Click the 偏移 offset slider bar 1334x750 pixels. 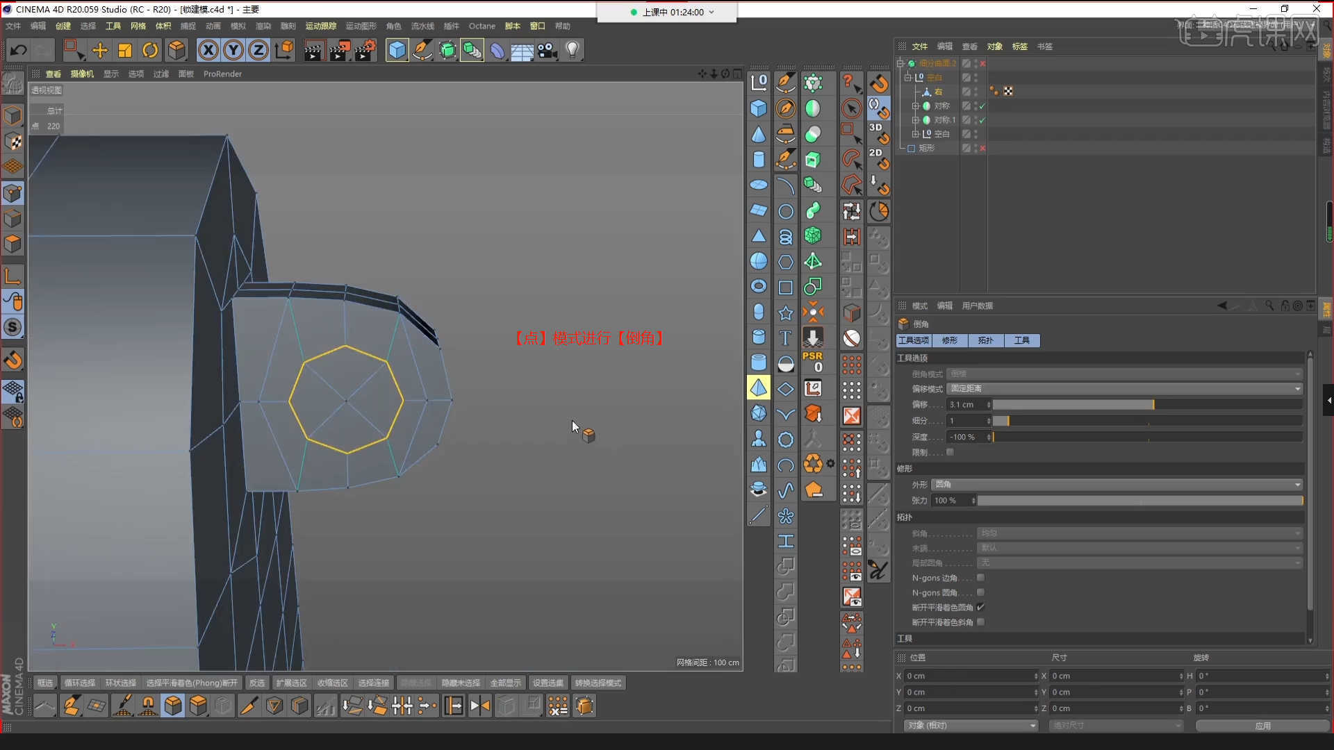[x=1147, y=405]
